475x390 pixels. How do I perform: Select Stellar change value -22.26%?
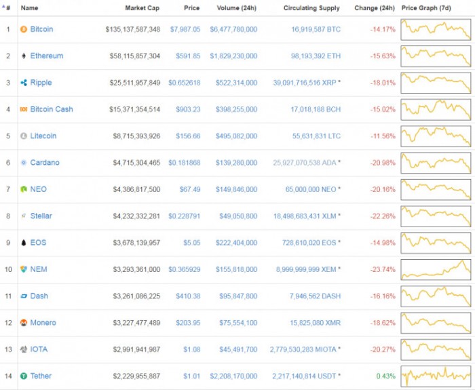pos(383,216)
